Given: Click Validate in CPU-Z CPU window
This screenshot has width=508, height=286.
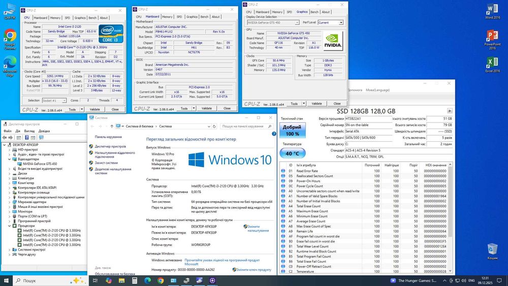Looking at the screenshot, I should tap(94, 110).
